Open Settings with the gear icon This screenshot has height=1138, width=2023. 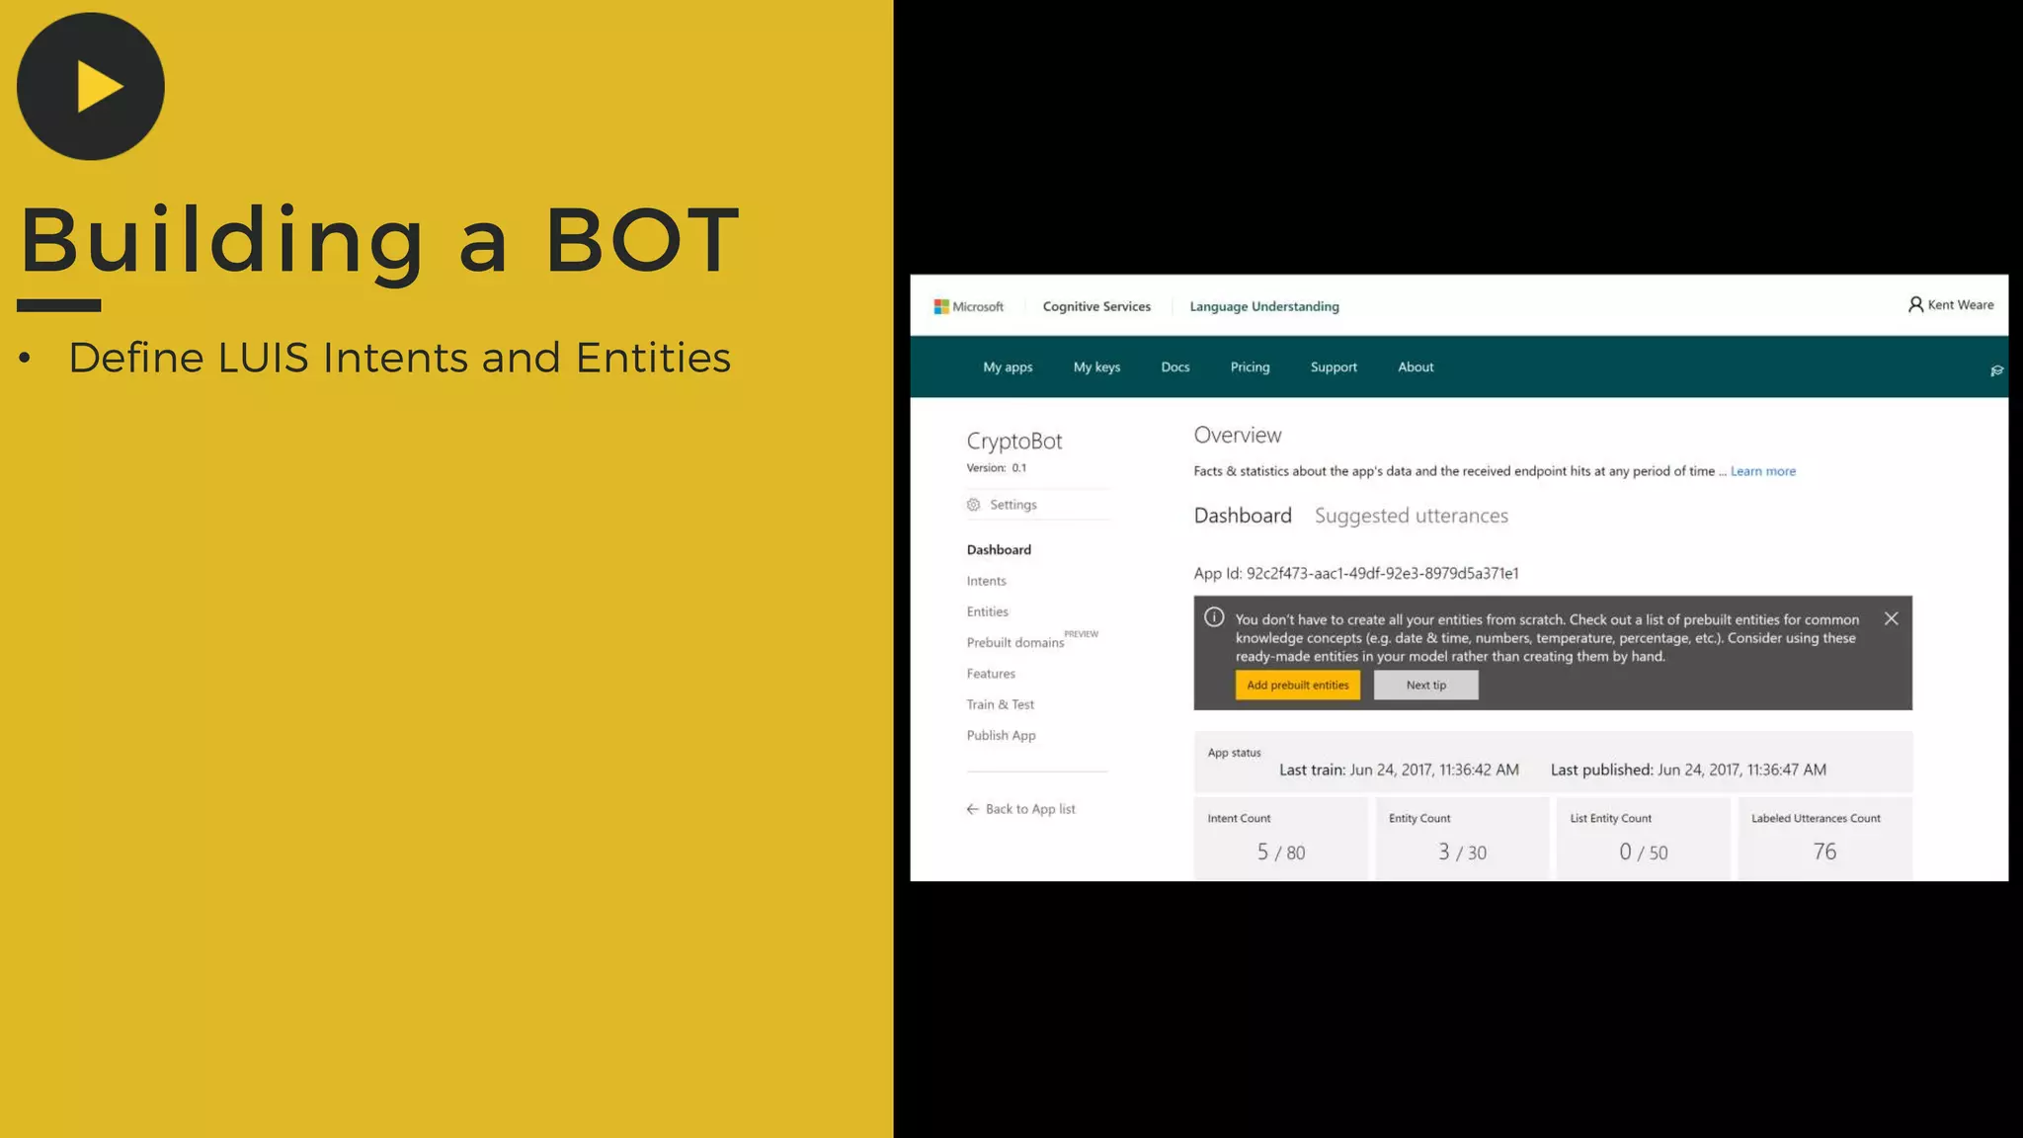[x=973, y=505]
